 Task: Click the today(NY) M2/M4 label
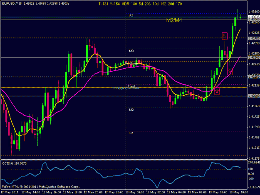point(126,88)
